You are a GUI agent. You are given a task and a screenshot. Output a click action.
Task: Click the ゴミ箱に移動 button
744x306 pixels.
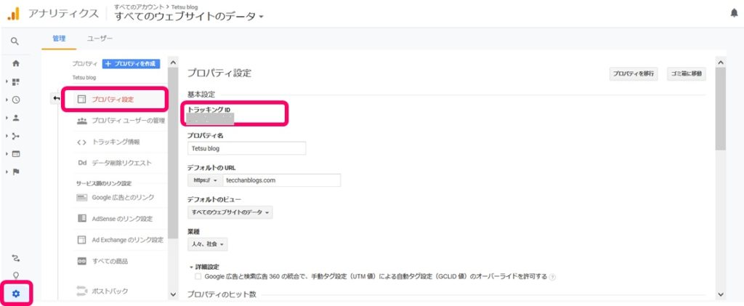[x=687, y=74]
